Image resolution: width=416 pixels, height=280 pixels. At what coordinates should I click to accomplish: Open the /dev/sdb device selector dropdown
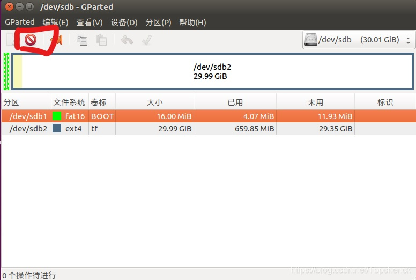[x=359, y=40]
